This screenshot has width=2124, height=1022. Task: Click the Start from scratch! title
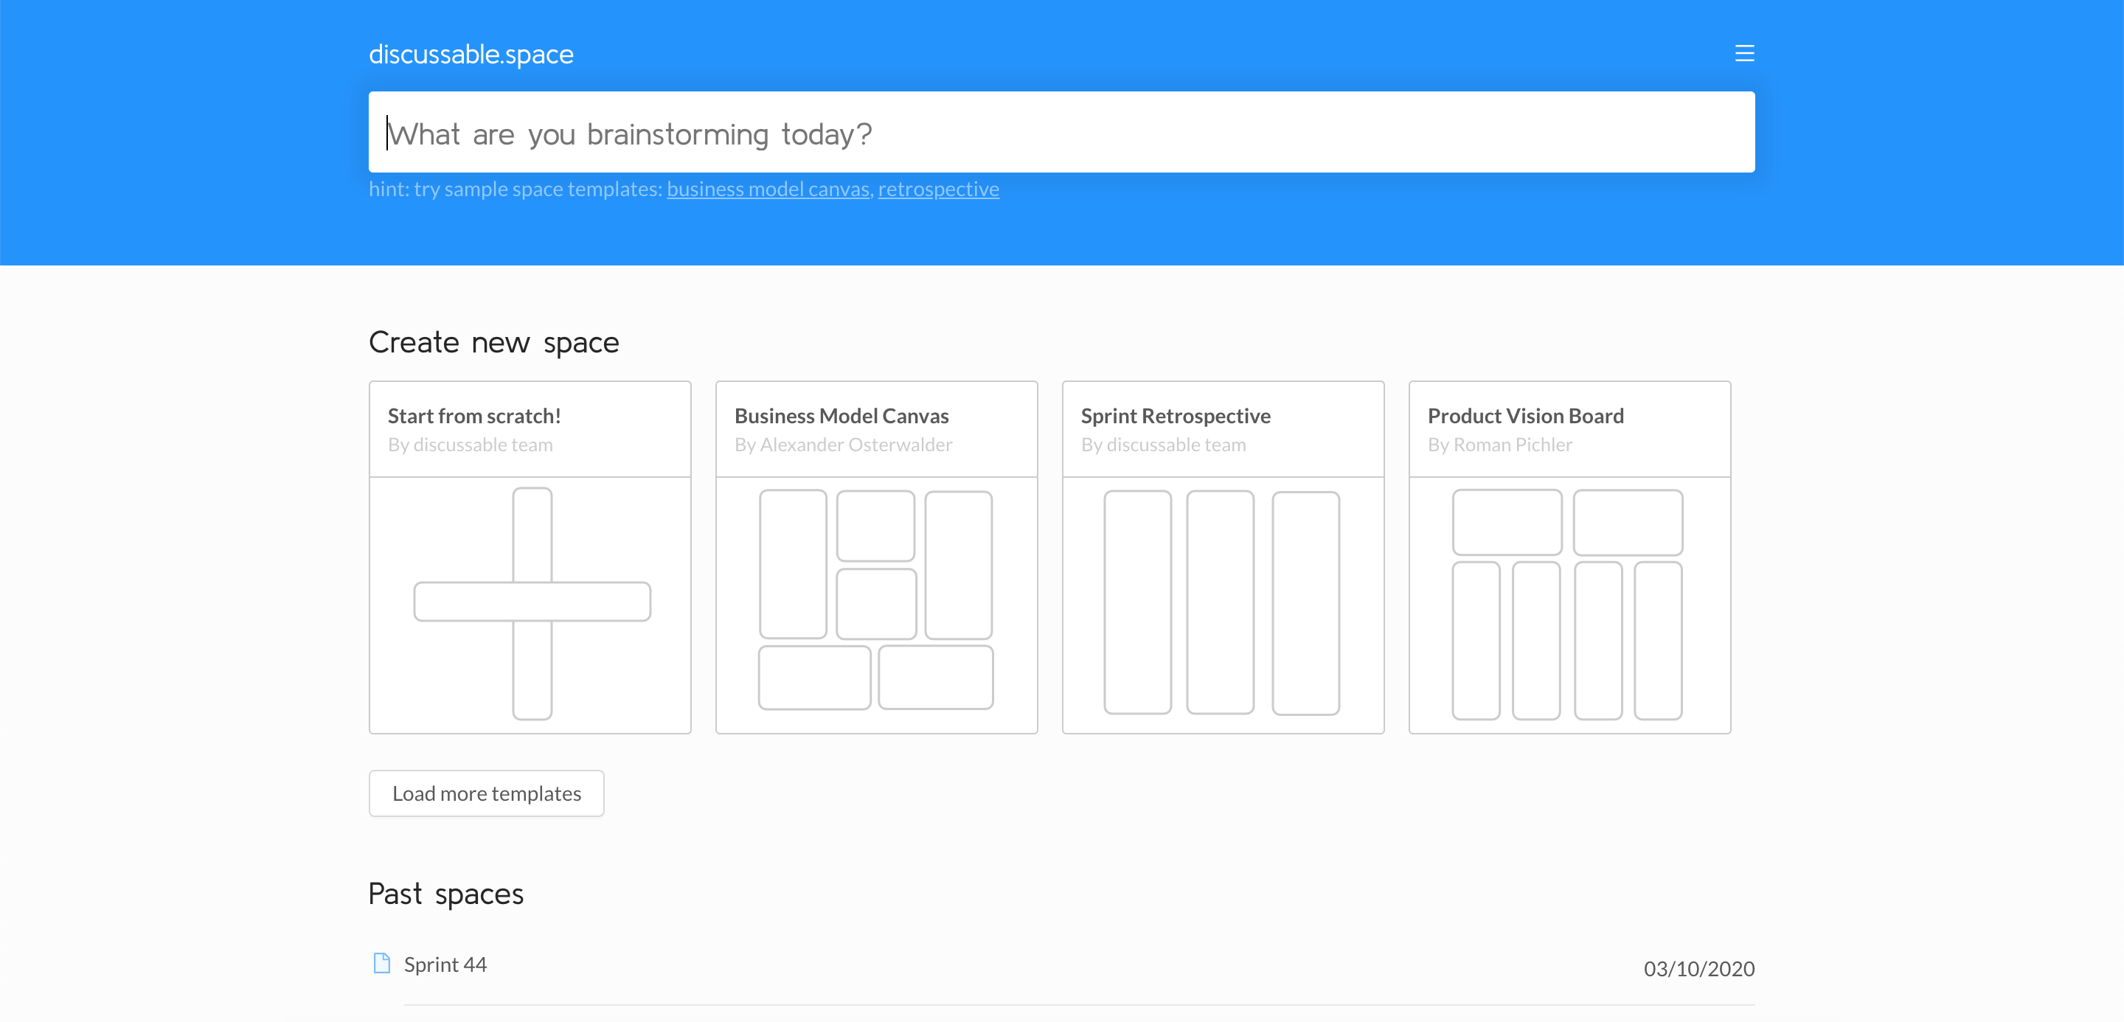(474, 416)
